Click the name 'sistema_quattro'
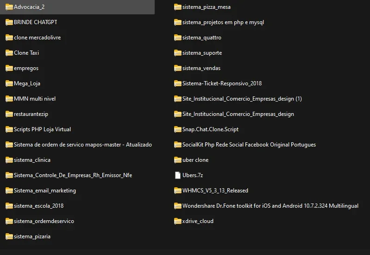This screenshot has height=255, width=370. [x=202, y=38]
